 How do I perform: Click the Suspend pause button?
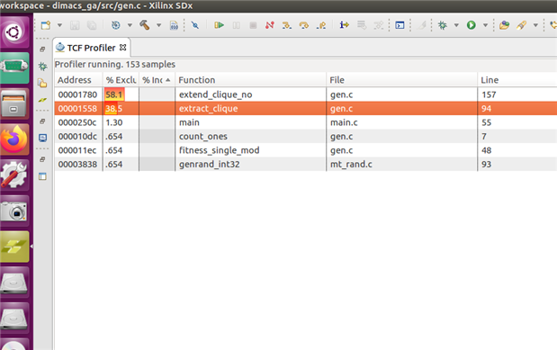[x=237, y=25]
